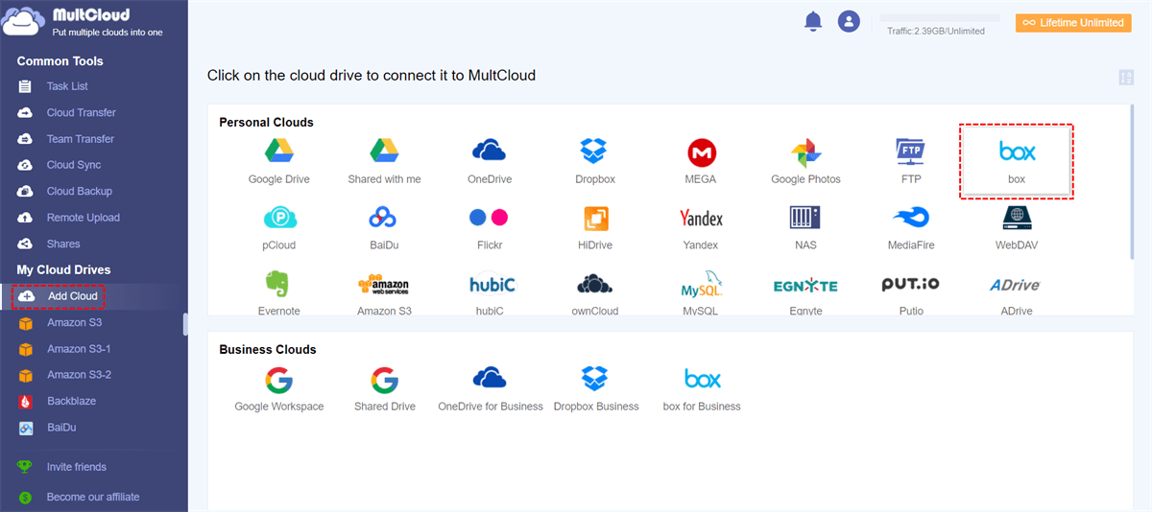Image resolution: width=1152 pixels, height=512 pixels.
Task: Pick the Dropbox cloud icon
Action: (594, 151)
